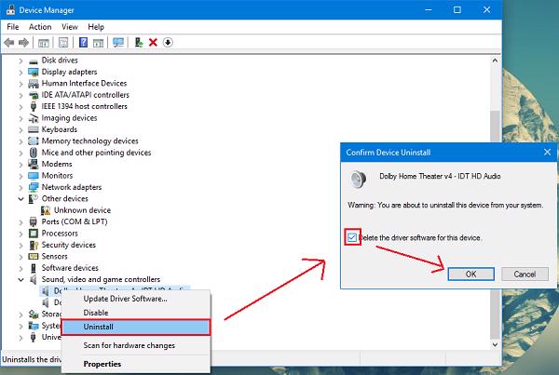Click the speaker icon in uninstall dialog

coord(357,178)
